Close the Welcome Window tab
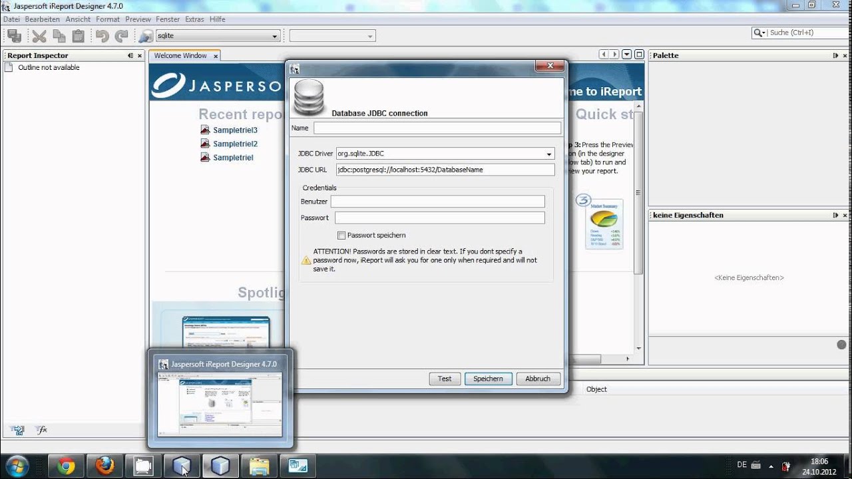This screenshot has height=479, width=852. click(x=216, y=57)
